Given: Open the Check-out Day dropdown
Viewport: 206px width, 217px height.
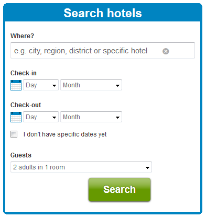Looking at the screenshot, I should [41, 117].
